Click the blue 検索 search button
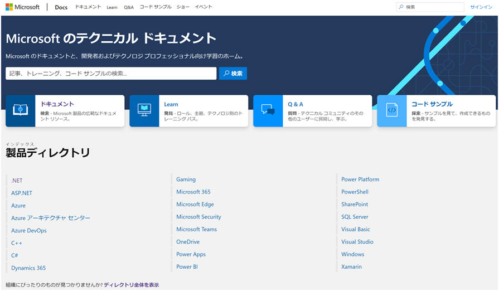This screenshot has height=291, width=499. (233, 74)
